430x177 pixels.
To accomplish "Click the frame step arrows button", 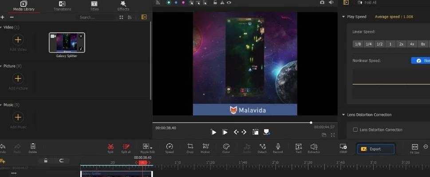I will point(240,132).
